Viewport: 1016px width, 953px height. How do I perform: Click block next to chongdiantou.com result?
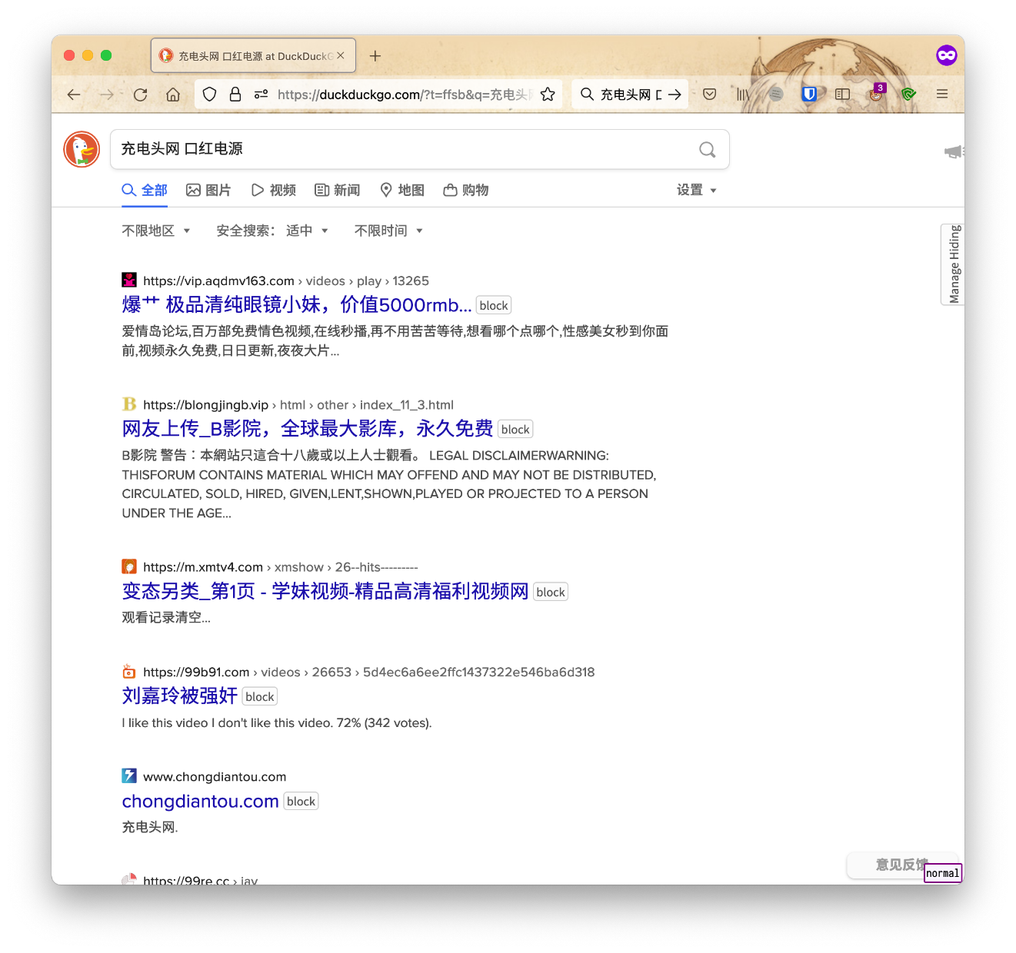click(x=301, y=802)
